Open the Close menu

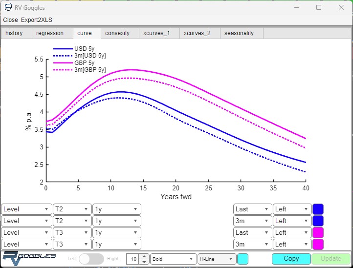[10, 20]
